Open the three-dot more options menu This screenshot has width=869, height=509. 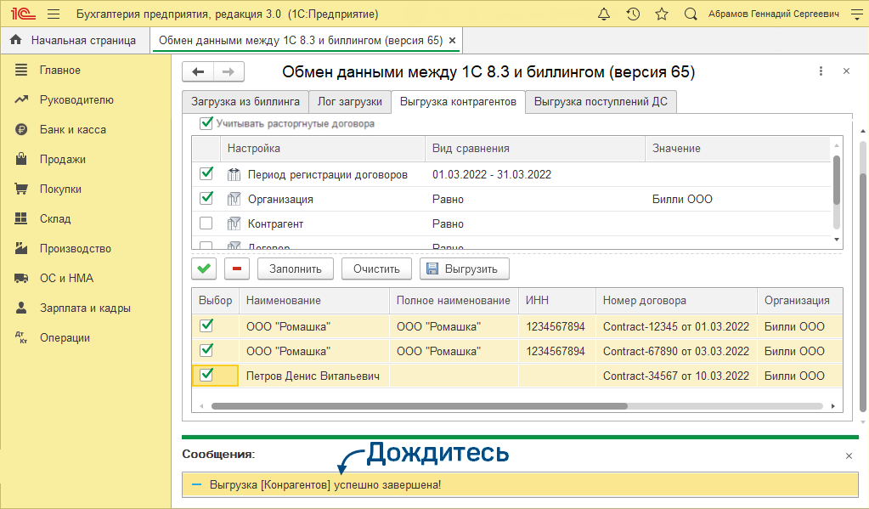point(821,72)
